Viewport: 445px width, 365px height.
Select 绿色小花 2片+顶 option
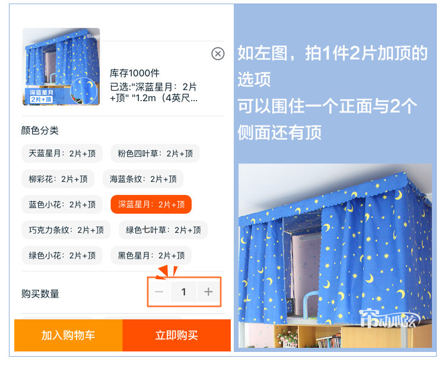point(62,255)
